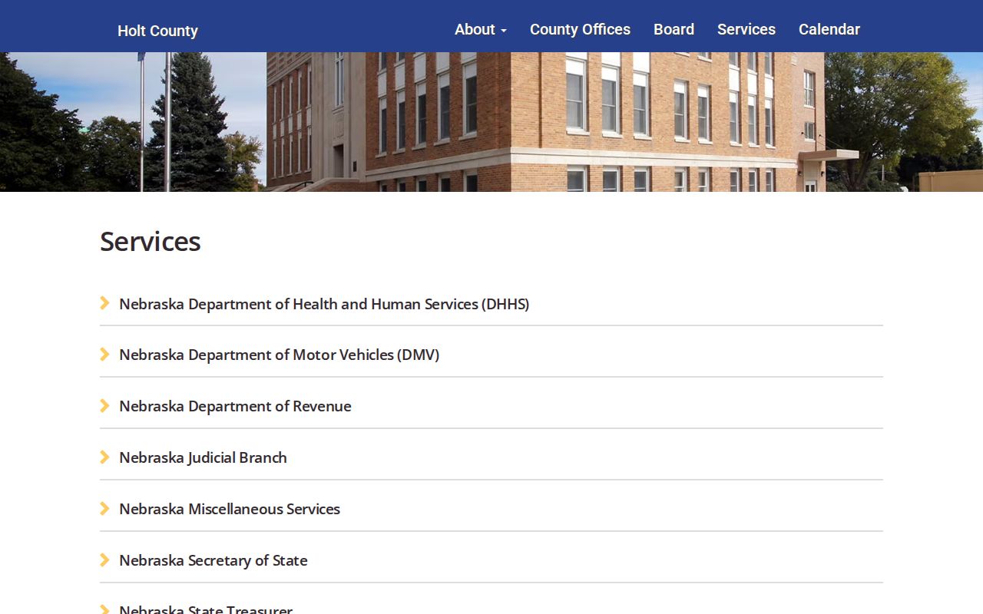Click the courthouse banner image
Image resolution: width=983 pixels, height=614 pixels.
click(x=491, y=122)
